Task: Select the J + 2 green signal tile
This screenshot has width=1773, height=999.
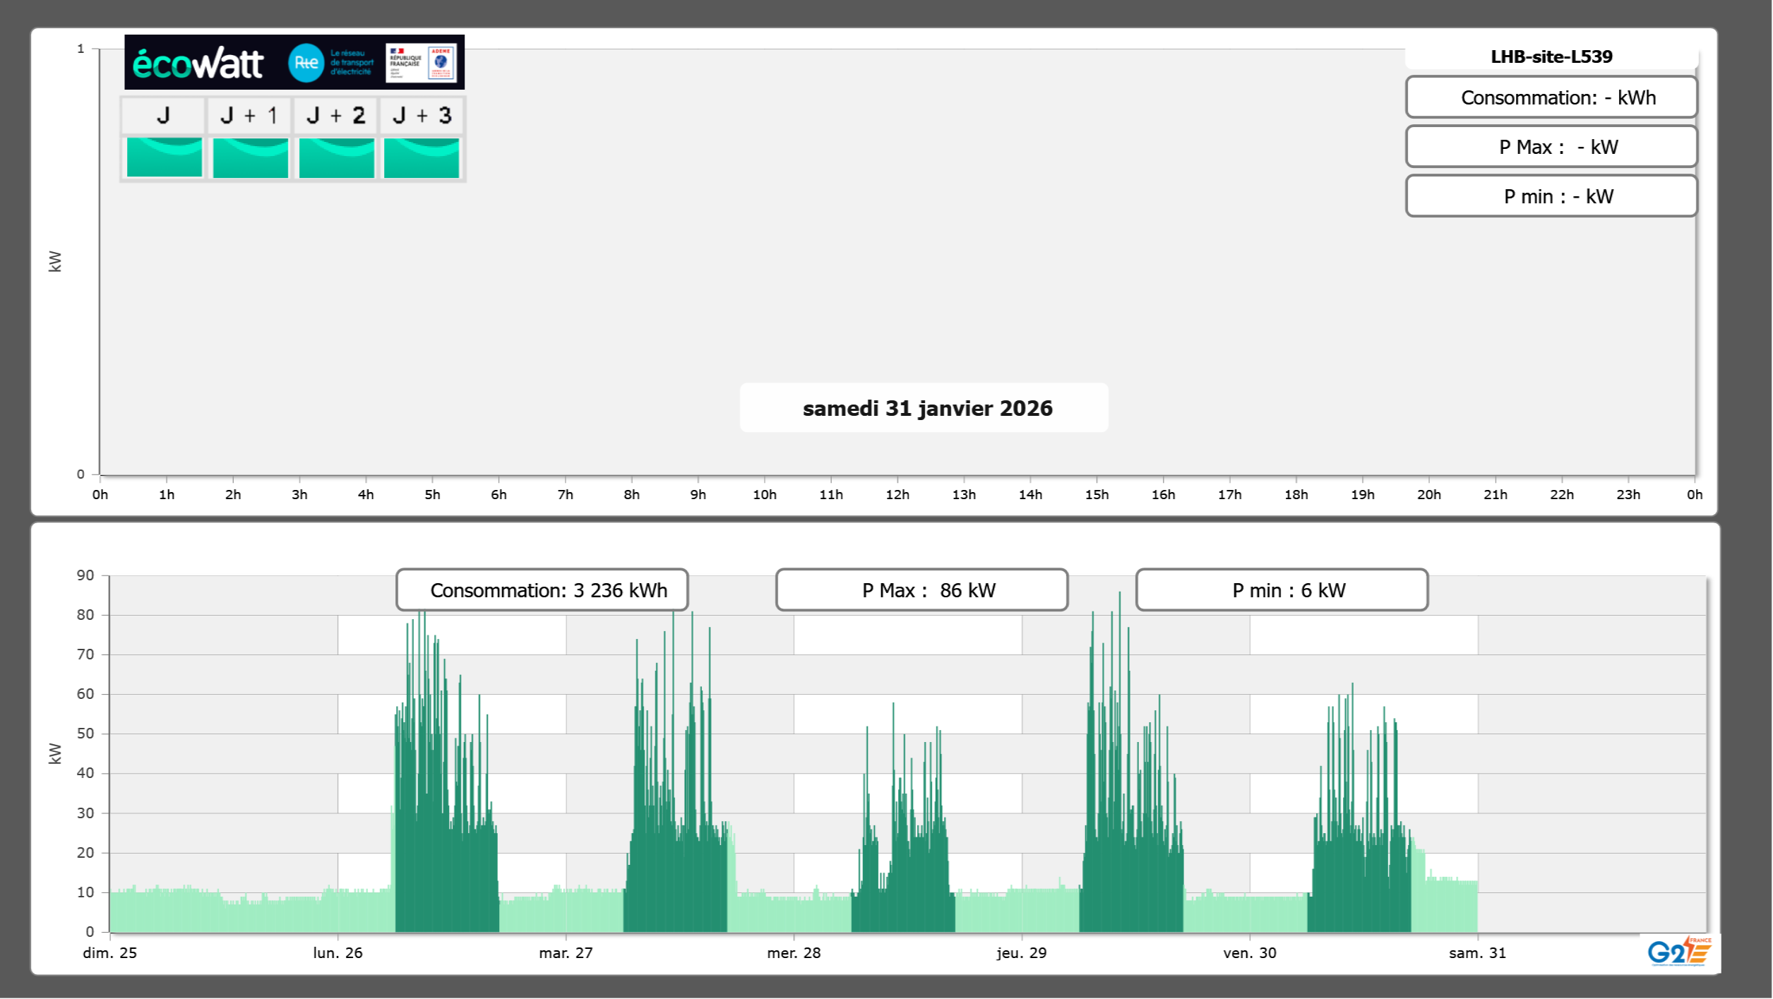Action: (x=336, y=157)
